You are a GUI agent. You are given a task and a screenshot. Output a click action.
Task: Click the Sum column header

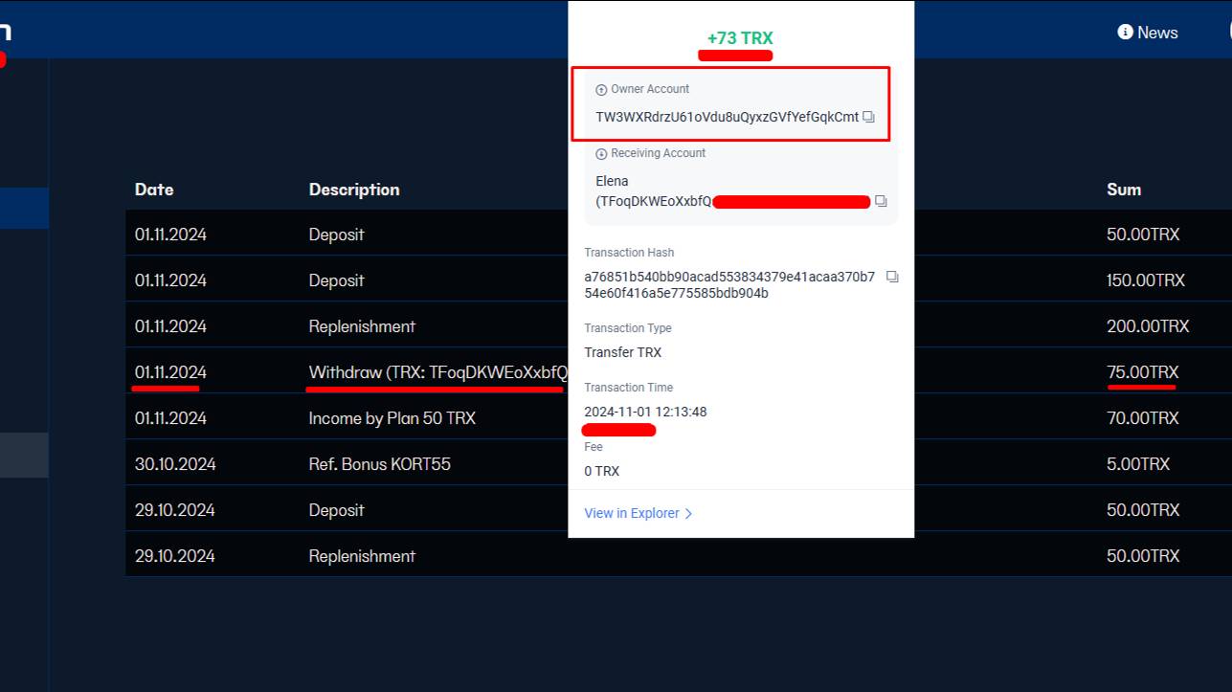point(1124,190)
